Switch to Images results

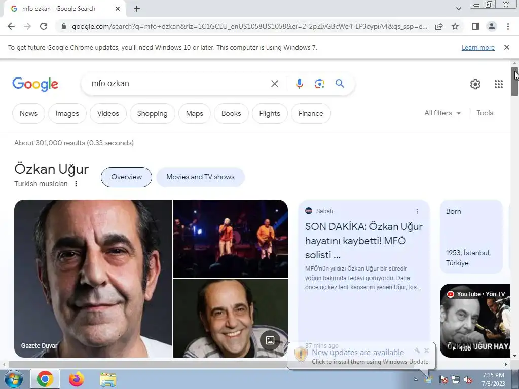67,113
